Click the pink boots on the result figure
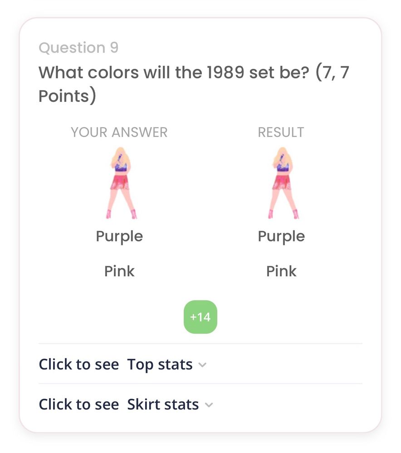 click(x=283, y=214)
